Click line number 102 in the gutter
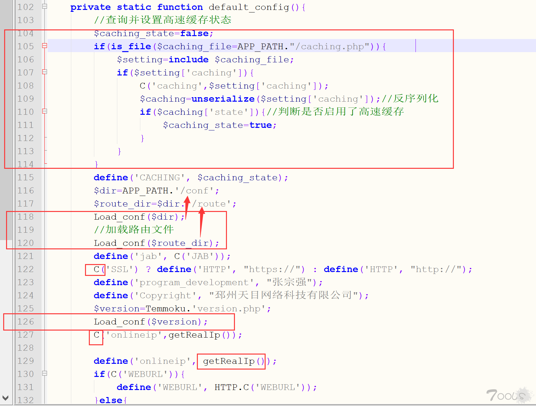The height and width of the screenshot is (406, 536). click(x=26, y=7)
